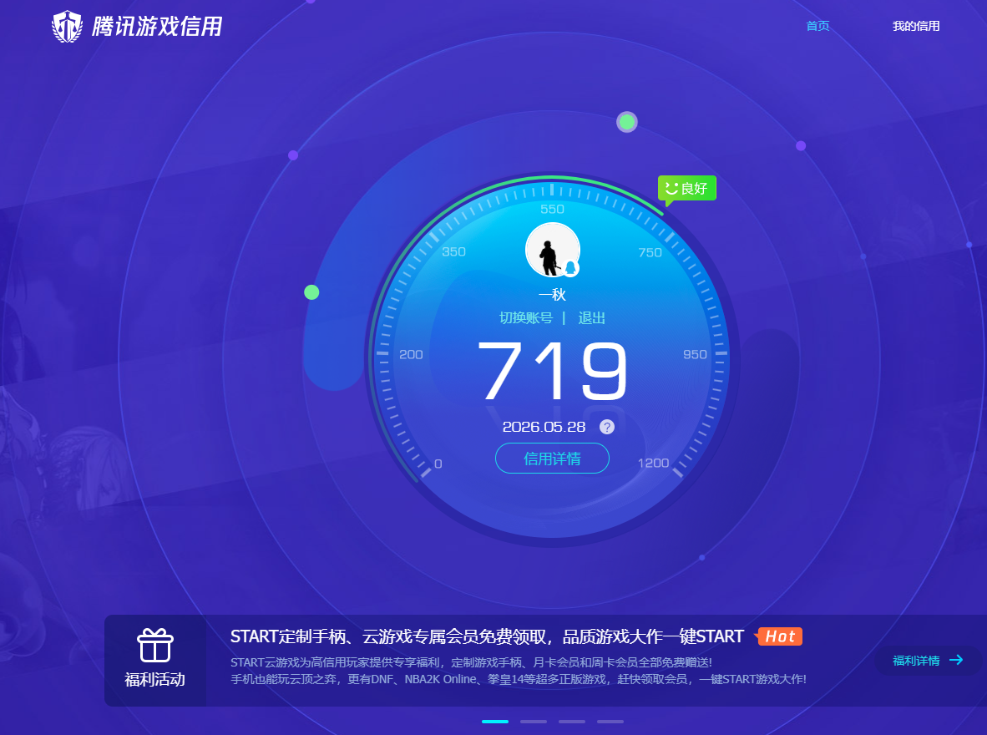Click the gauge label 550

pos(552,209)
